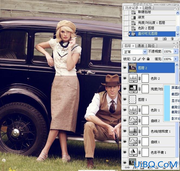Click the 填充 100% input field
This screenshot has width=180, height=171.
point(168,59)
